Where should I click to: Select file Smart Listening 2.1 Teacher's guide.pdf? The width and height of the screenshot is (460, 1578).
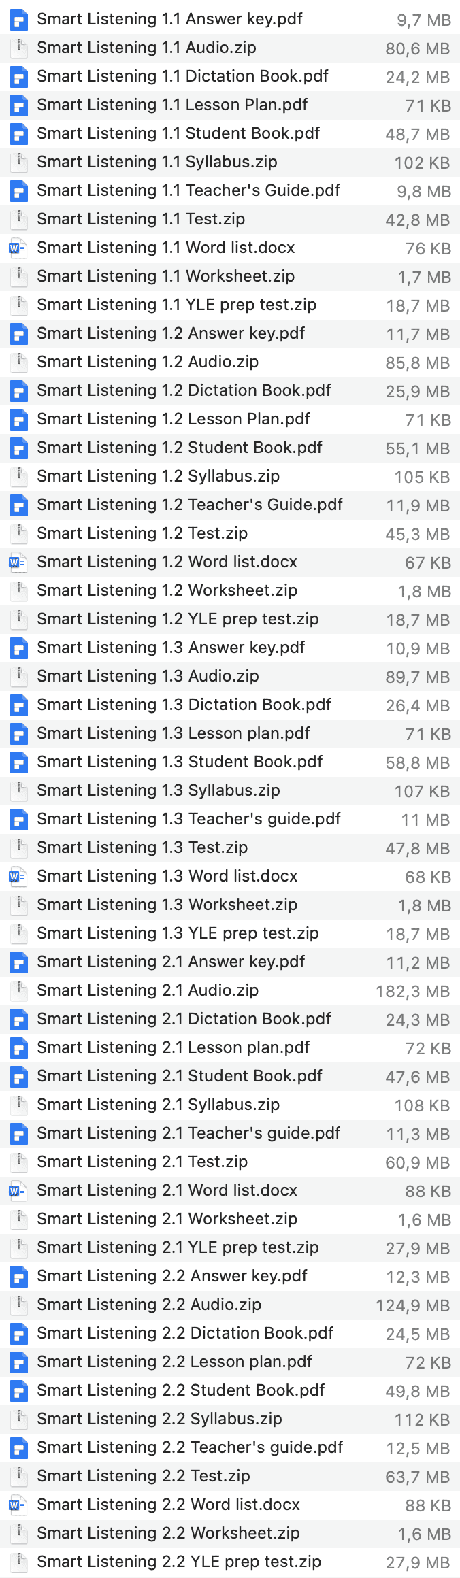230,1134
